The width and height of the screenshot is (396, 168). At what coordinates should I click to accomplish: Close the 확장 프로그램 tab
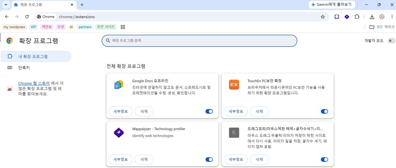[x=72, y=5]
